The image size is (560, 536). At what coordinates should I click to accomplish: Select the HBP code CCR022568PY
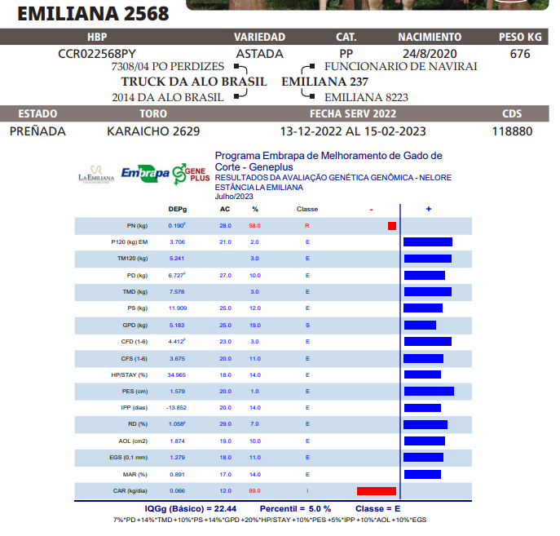coord(97,54)
